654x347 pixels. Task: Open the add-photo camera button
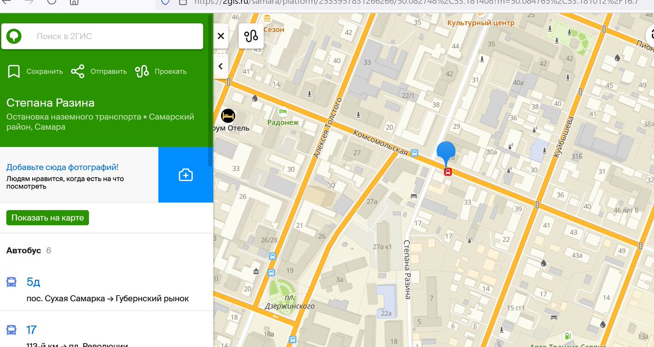pos(186,175)
